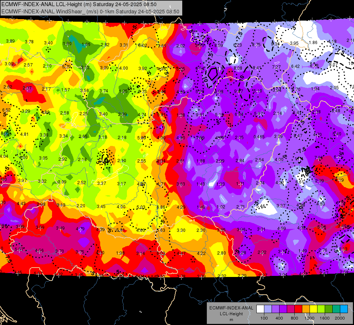Pick the yellow swatch in the legend
Viewport: 354px width, 325px height.
[314, 309]
